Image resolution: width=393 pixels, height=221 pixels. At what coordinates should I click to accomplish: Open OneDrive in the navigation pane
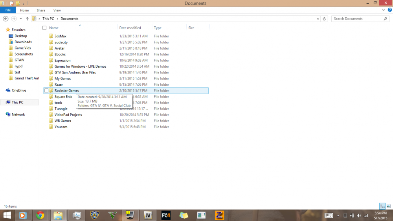tap(19, 90)
